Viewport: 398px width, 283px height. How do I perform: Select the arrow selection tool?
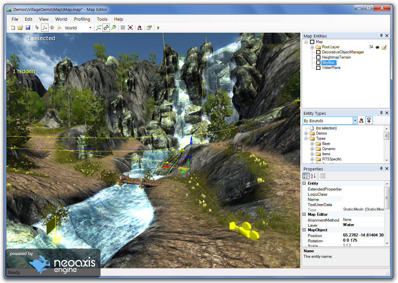[37, 27]
